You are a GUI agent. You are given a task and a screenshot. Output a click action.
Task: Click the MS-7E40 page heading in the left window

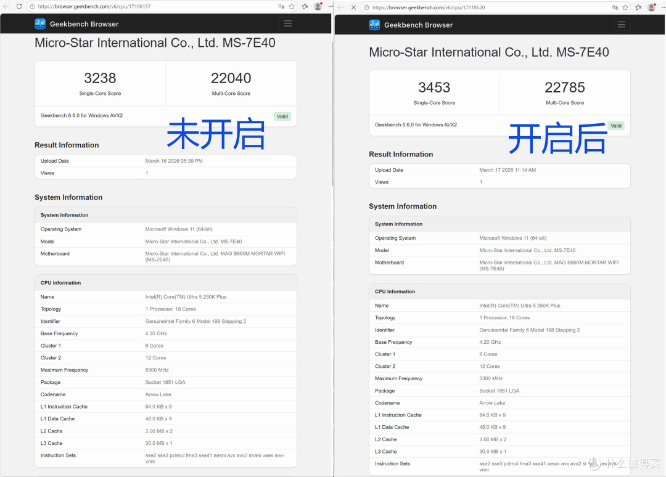[x=155, y=43]
